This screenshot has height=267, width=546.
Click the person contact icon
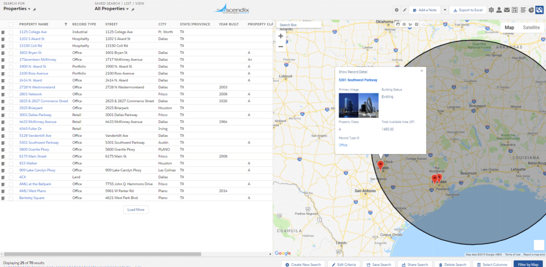coord(499,10)
